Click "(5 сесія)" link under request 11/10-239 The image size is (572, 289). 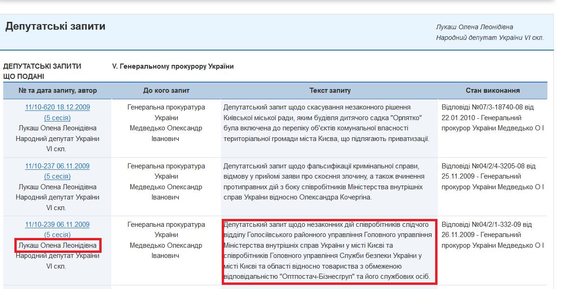[58, 235]
